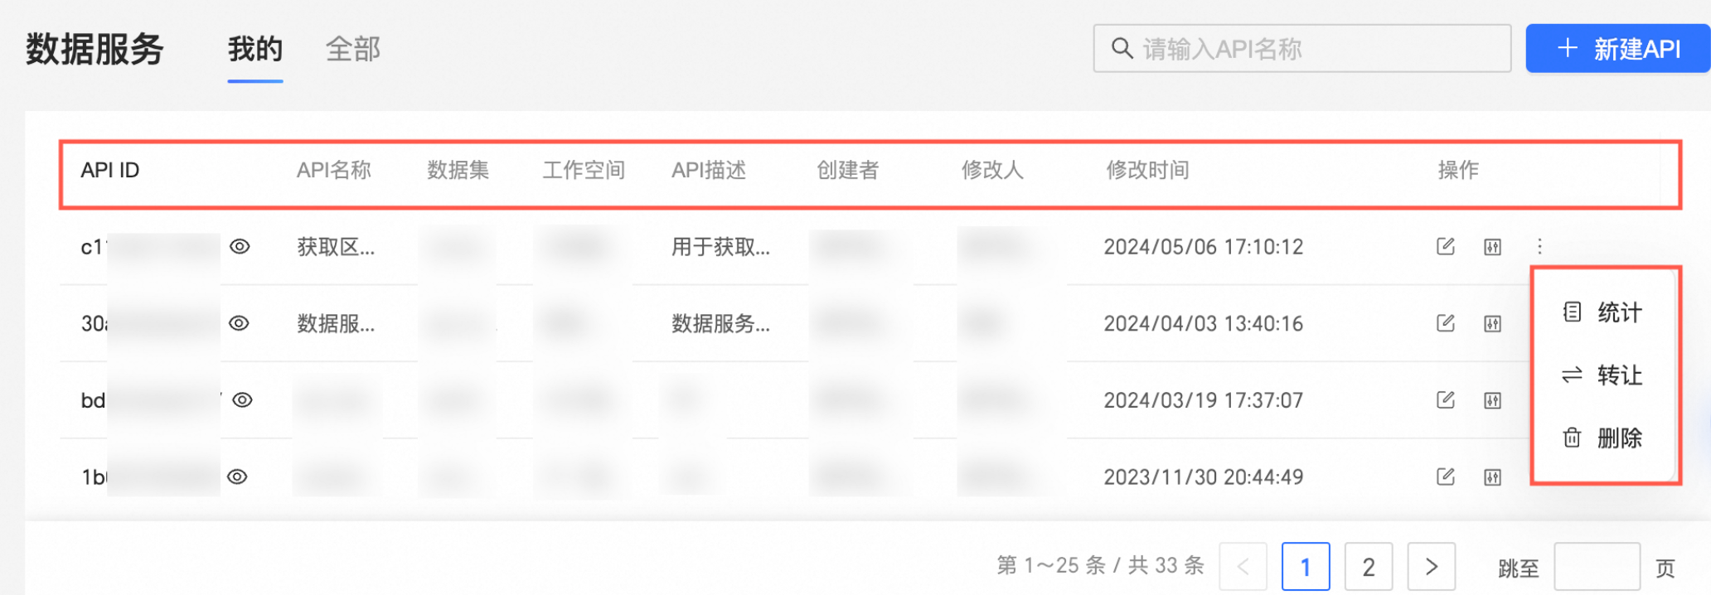Click the 修改人 column header

click(x=992, y=170)
